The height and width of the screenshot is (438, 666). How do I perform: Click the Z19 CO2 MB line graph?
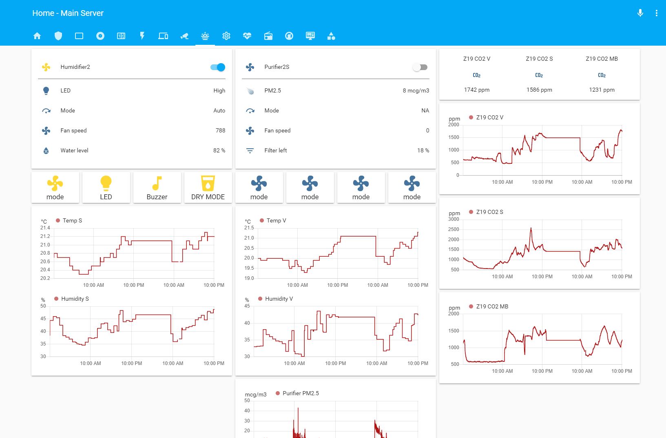tap(542, 339)
